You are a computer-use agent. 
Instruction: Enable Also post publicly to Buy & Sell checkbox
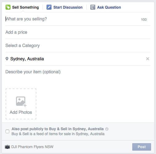click(x=7, y=131)
